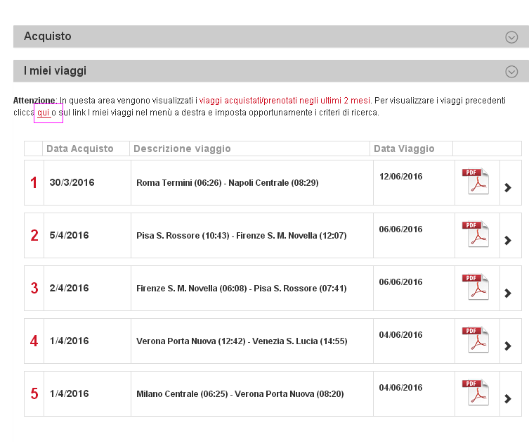Screen dimensions: 529x442
Task: Click travel date 06/06/2016 in row 2
Action: 401,229
